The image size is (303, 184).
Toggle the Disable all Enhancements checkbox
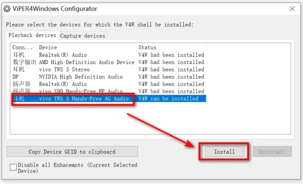tap(13, 167)
